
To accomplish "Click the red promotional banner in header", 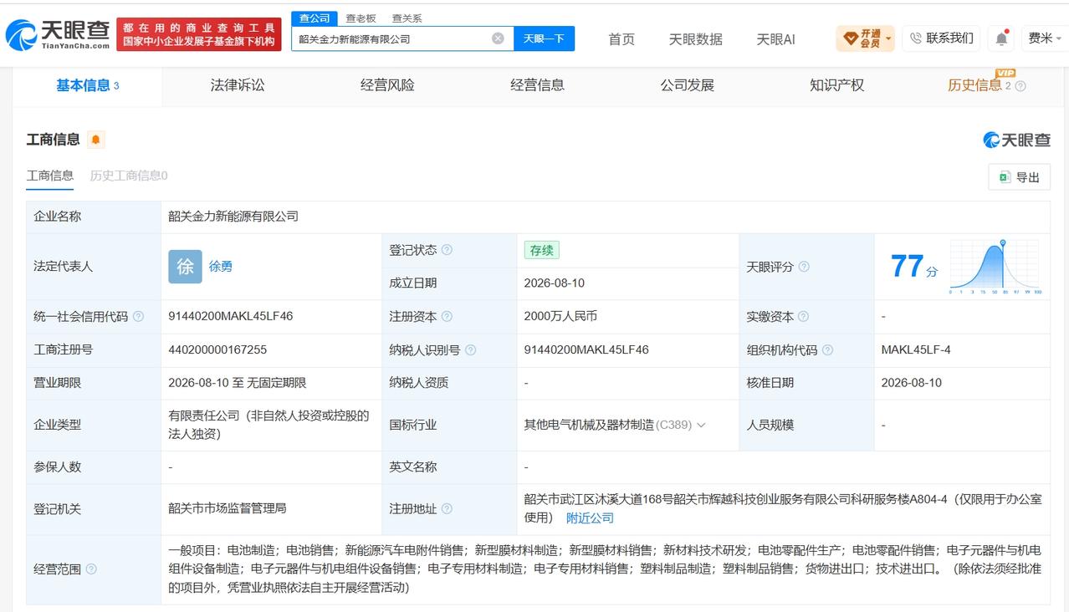I will click(x=199, y=34).
